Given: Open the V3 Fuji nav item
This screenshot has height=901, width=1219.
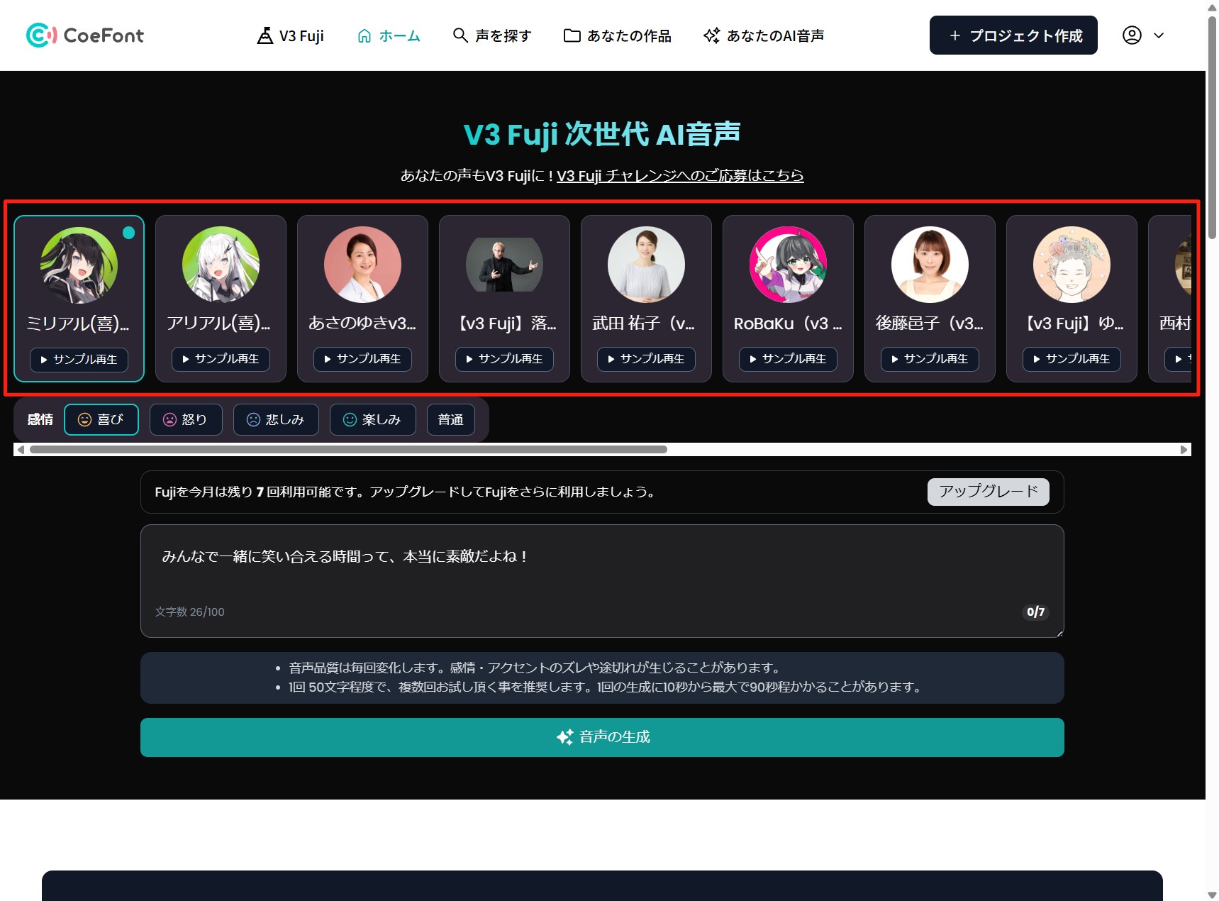Looking at the screenshot, I should click(290, 35).
